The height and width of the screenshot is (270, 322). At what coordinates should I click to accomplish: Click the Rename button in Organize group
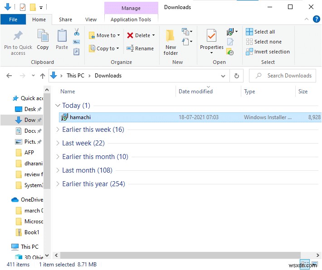pos(140,48)
